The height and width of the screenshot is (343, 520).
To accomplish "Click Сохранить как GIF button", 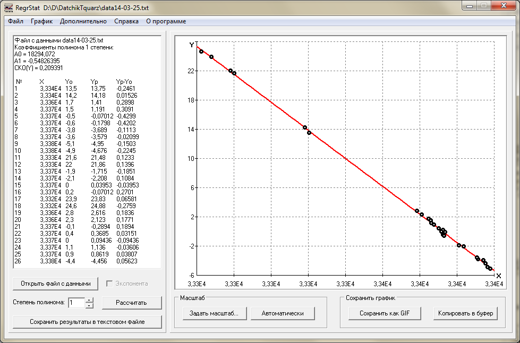I will tap(385, 313).
